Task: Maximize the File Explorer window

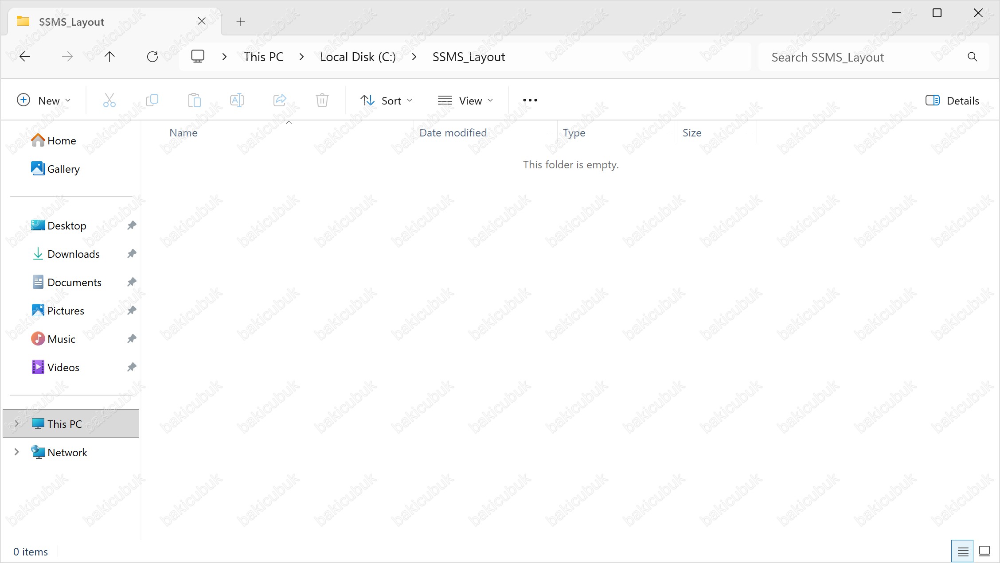Action: click(x=937, y=13)
